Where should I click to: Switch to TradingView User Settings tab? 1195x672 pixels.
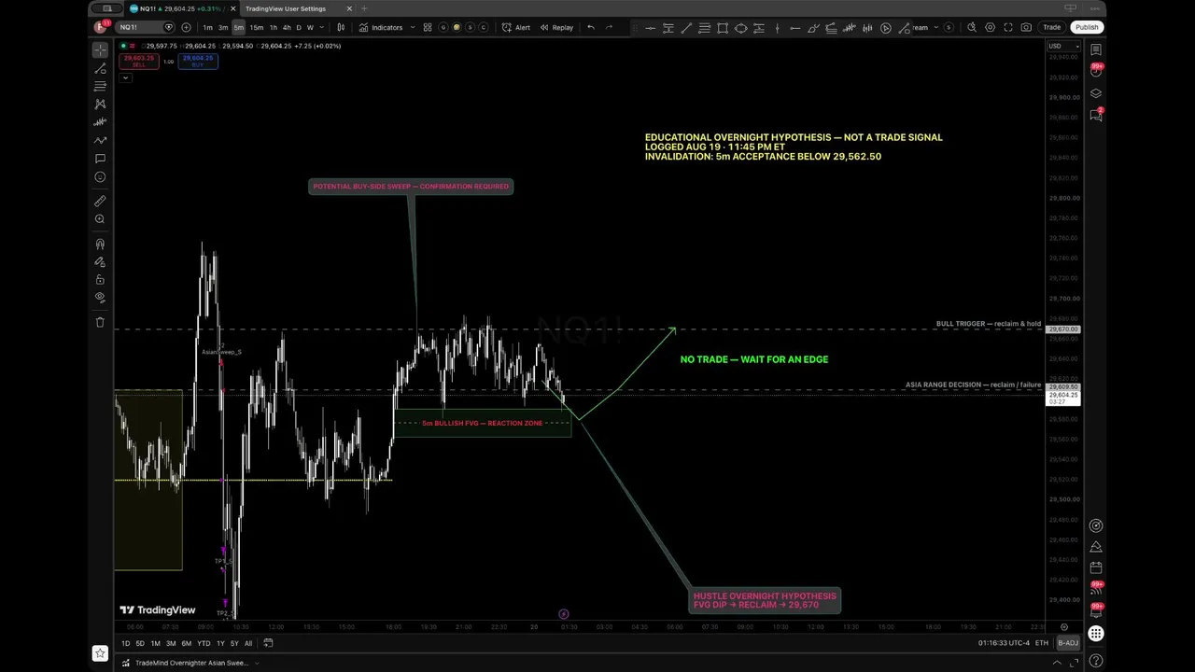click(x=286, y=8)
